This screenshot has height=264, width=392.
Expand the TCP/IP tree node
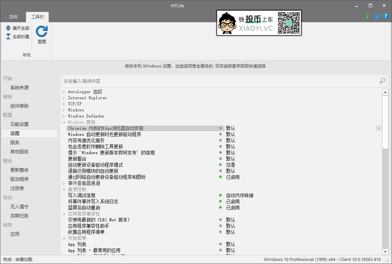click(63, 103)
